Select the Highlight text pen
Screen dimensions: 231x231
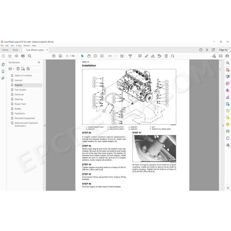coord(146,56)
